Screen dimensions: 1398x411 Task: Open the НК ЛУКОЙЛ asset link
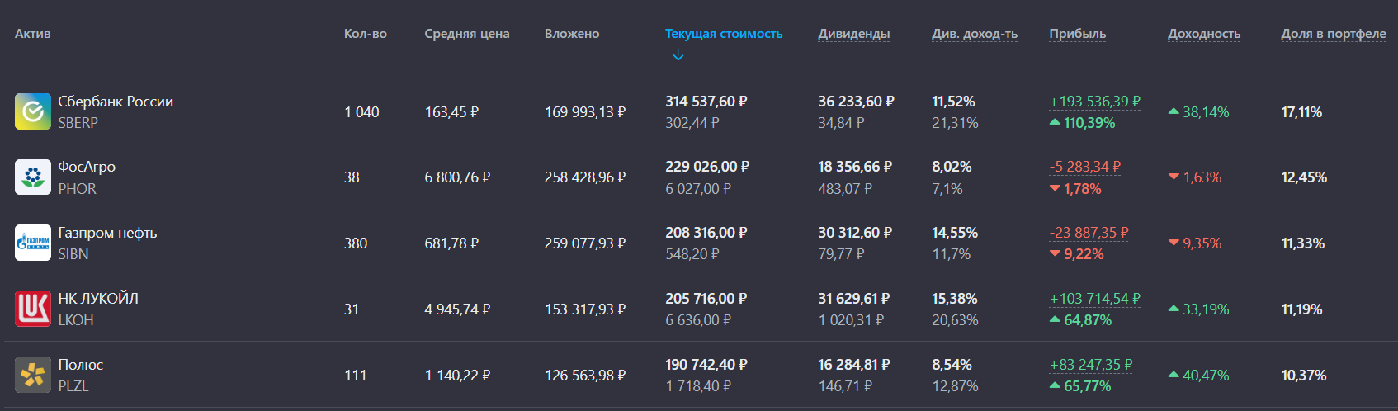(98, 299)
